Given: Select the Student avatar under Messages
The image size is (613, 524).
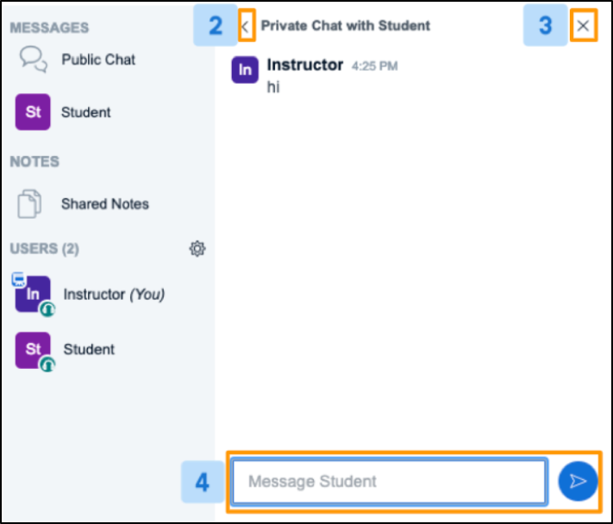Looking at the screenshot, I should 33,113.
